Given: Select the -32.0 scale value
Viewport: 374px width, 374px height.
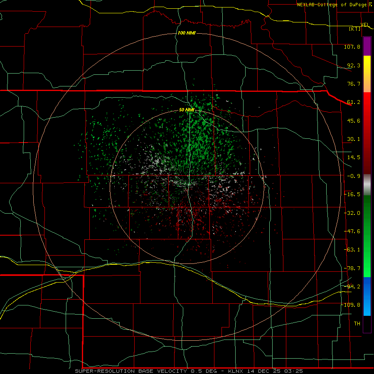Looking at the screenshot, I should click(x=352, y=213).
